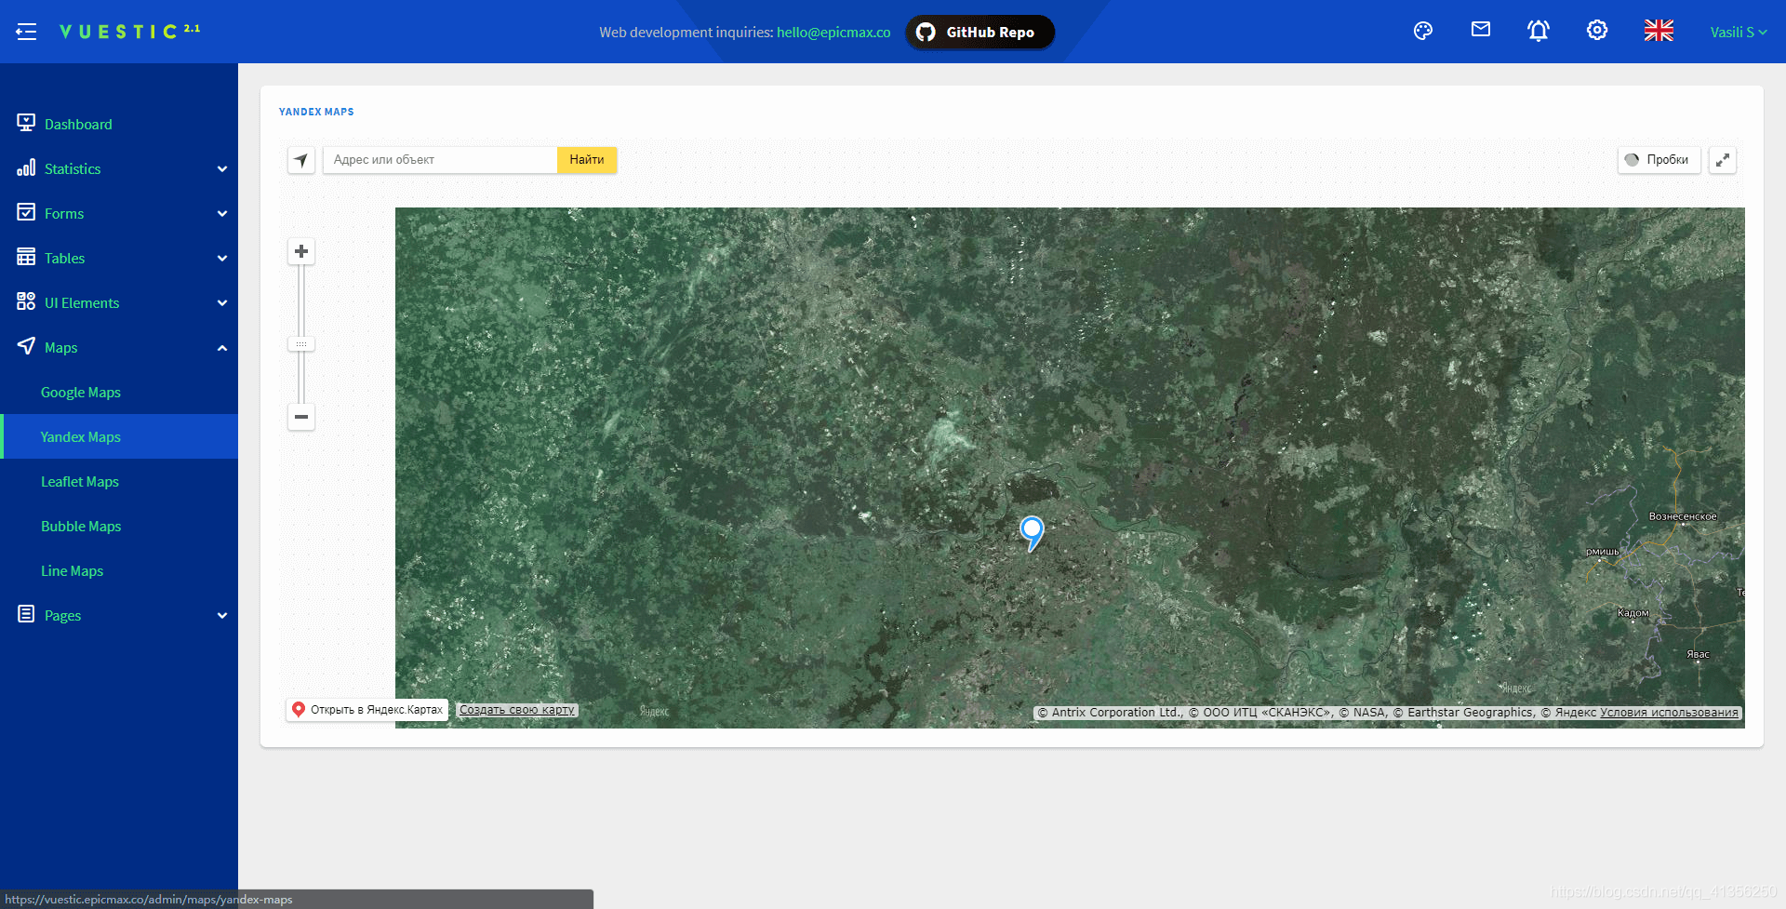Locate me with the geolocation arrow button

300,160
